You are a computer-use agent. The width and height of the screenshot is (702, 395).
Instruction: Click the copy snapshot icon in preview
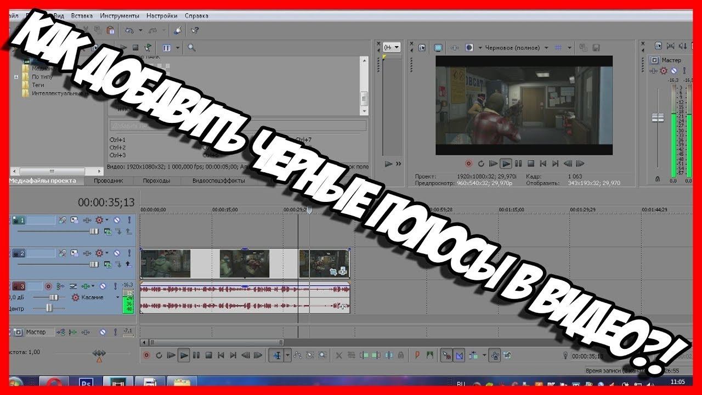(583, 48)
